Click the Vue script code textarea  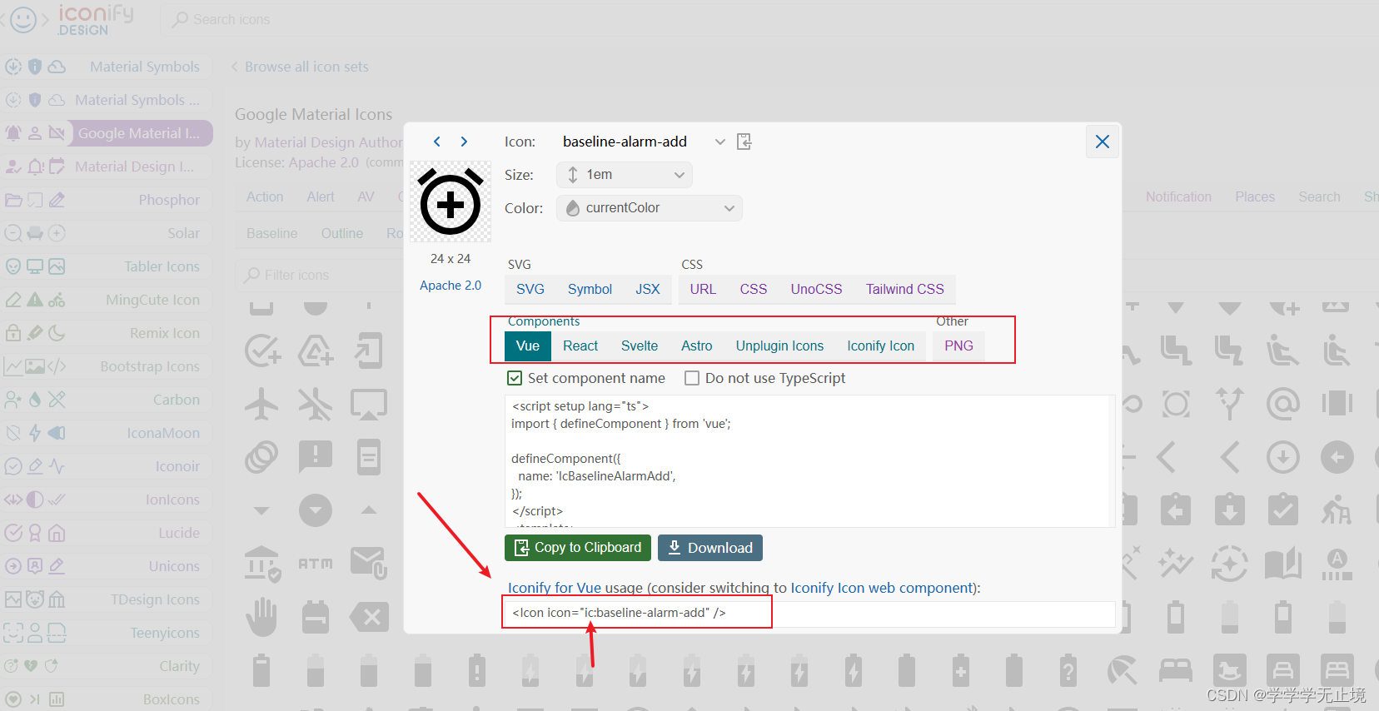point(809,461)
